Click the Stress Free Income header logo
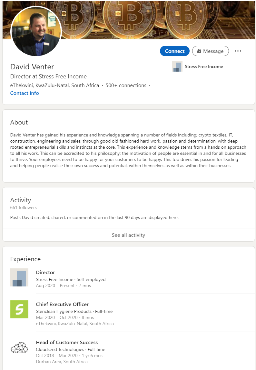The image size is (256, 370). click(177, 66)
